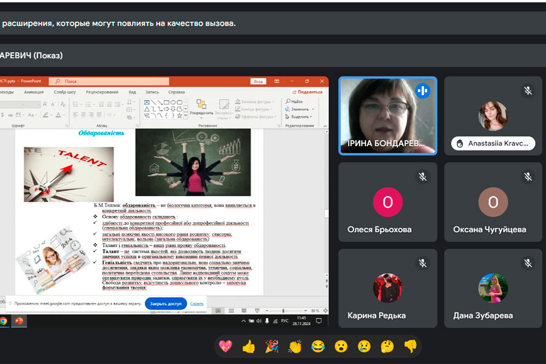Click the text highlight color button

(45, 115)
